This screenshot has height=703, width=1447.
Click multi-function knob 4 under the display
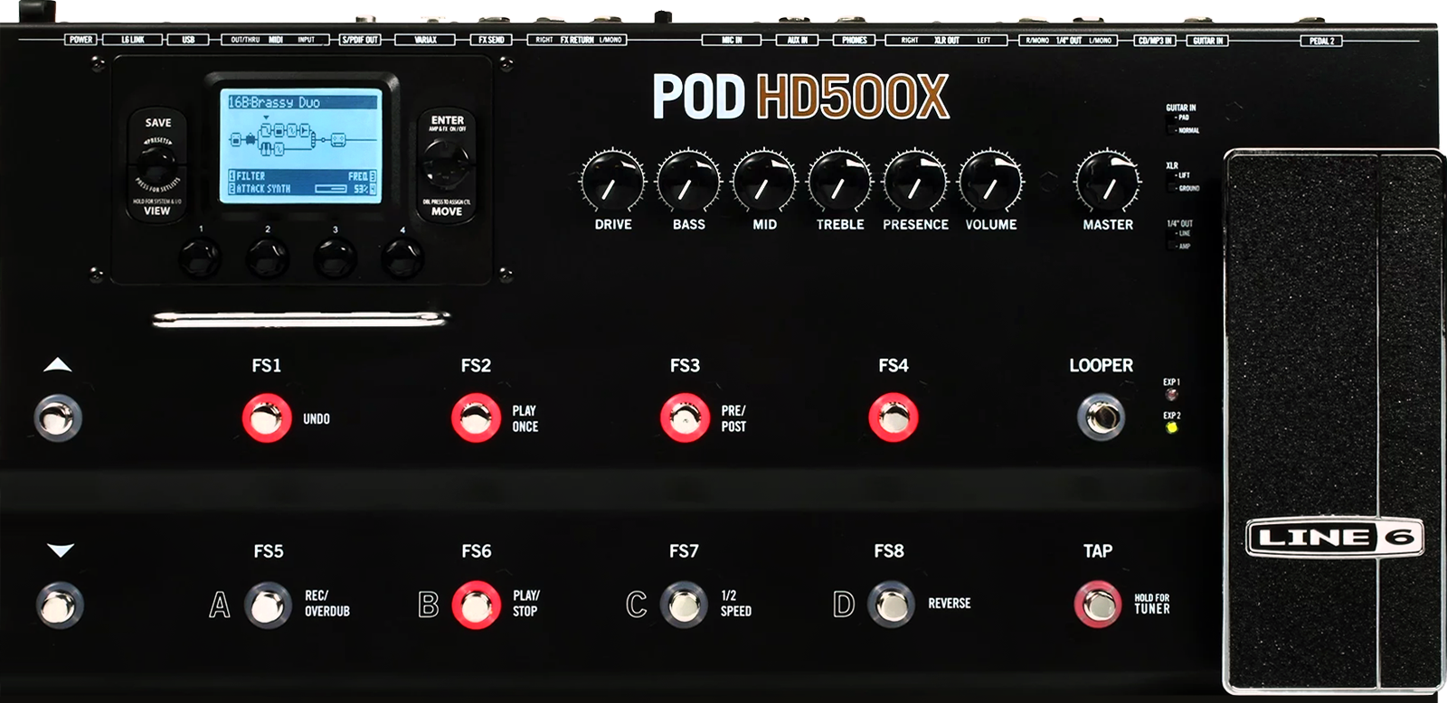click(x=402, y=258)
